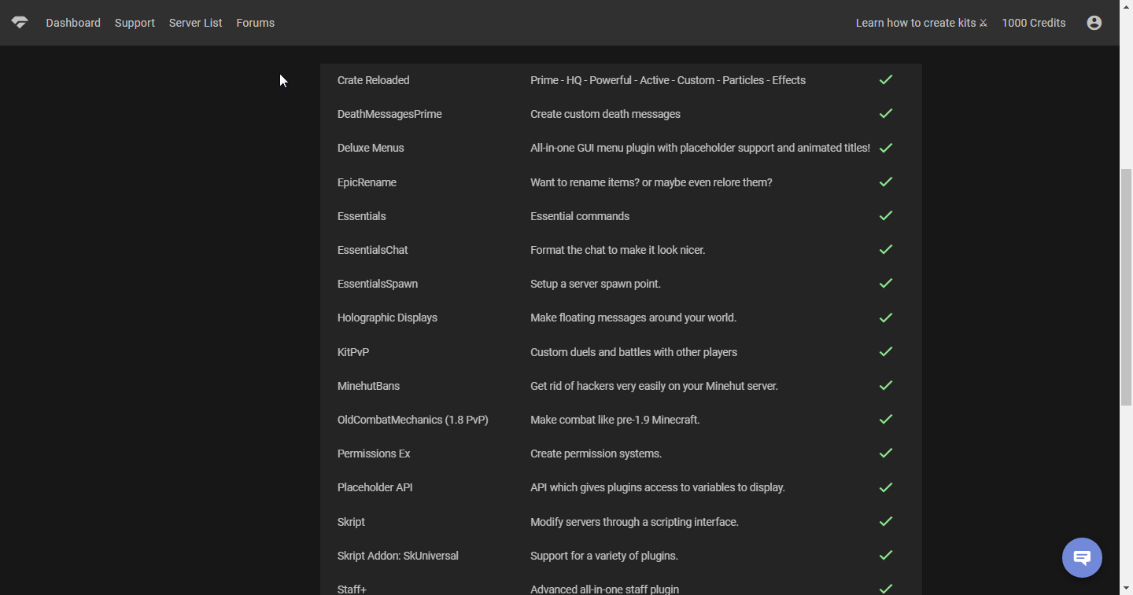Click the checkmark for EpicRename
1133x595 pixels.
point(886,182)
